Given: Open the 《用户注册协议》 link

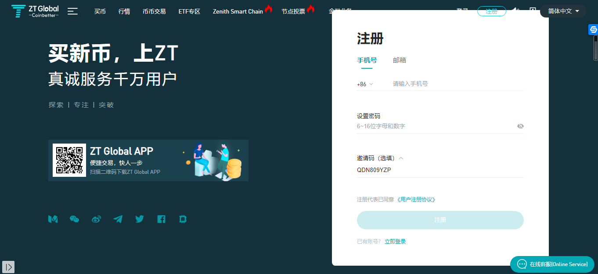Looking at the screenshot, I should 416,200.
